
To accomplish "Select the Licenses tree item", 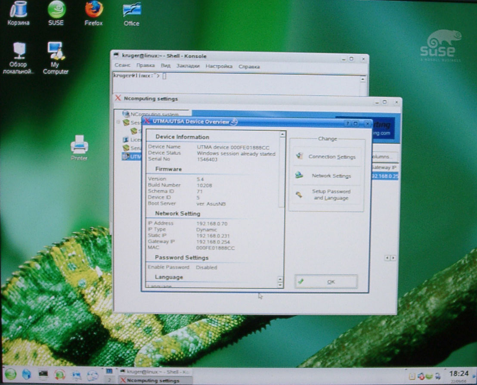I will tap(132, 140).
